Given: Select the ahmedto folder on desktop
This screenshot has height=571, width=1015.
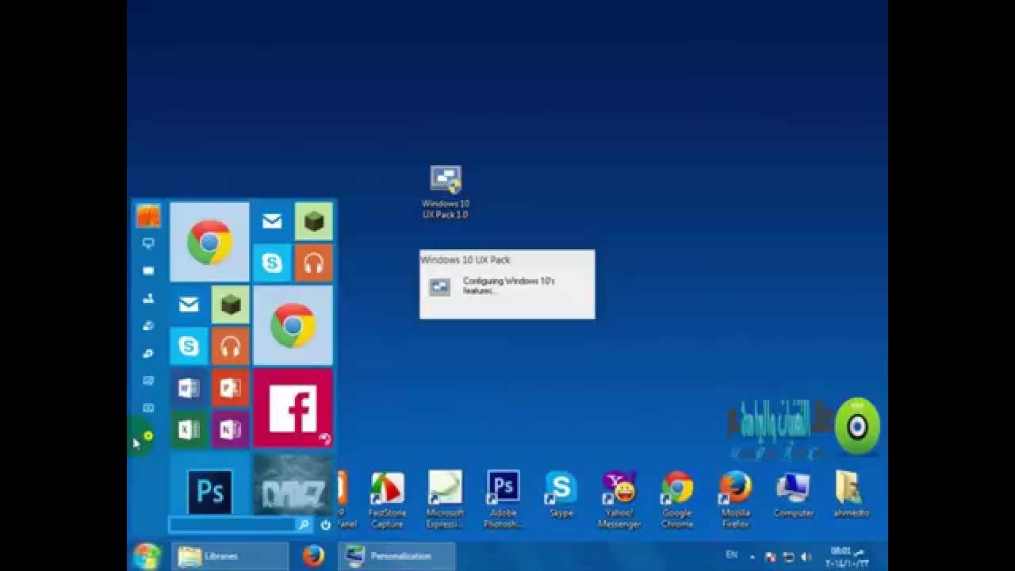Looking at the screenshot, I should pyautogui.click(x=852, y=494).
